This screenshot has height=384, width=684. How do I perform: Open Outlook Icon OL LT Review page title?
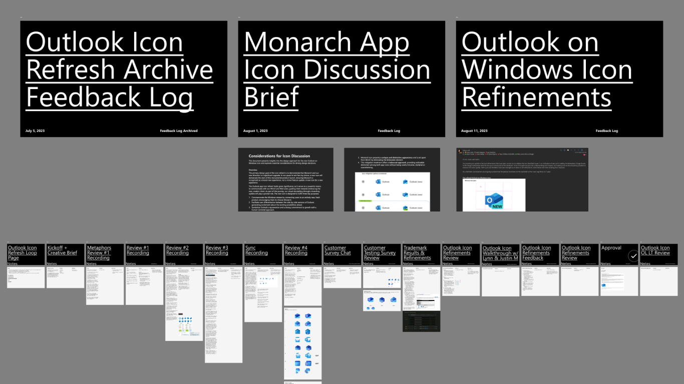tap(655, 250)
